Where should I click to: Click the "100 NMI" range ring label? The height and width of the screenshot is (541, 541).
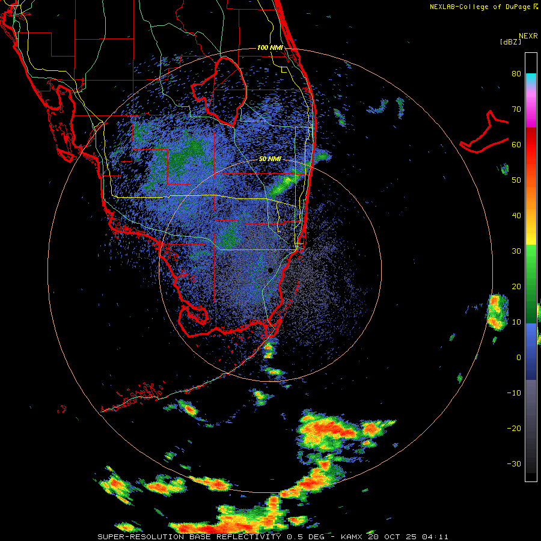tap(270, 47)
